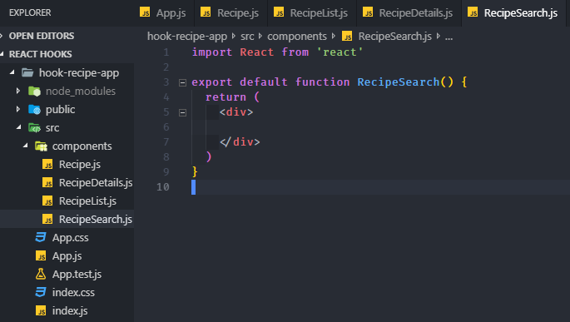This screenshot has width=570, height=322.
Task: Select the components breadcrumb segment
Action: [297, 37]
